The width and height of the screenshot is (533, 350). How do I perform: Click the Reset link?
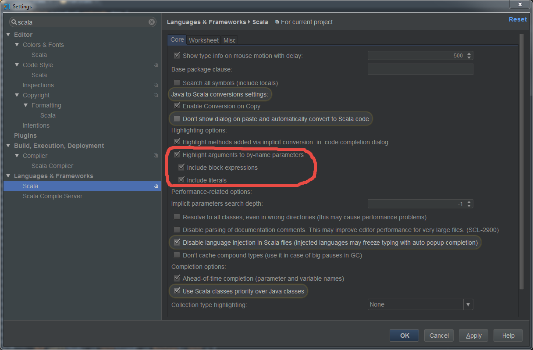(x=518, y=19)
